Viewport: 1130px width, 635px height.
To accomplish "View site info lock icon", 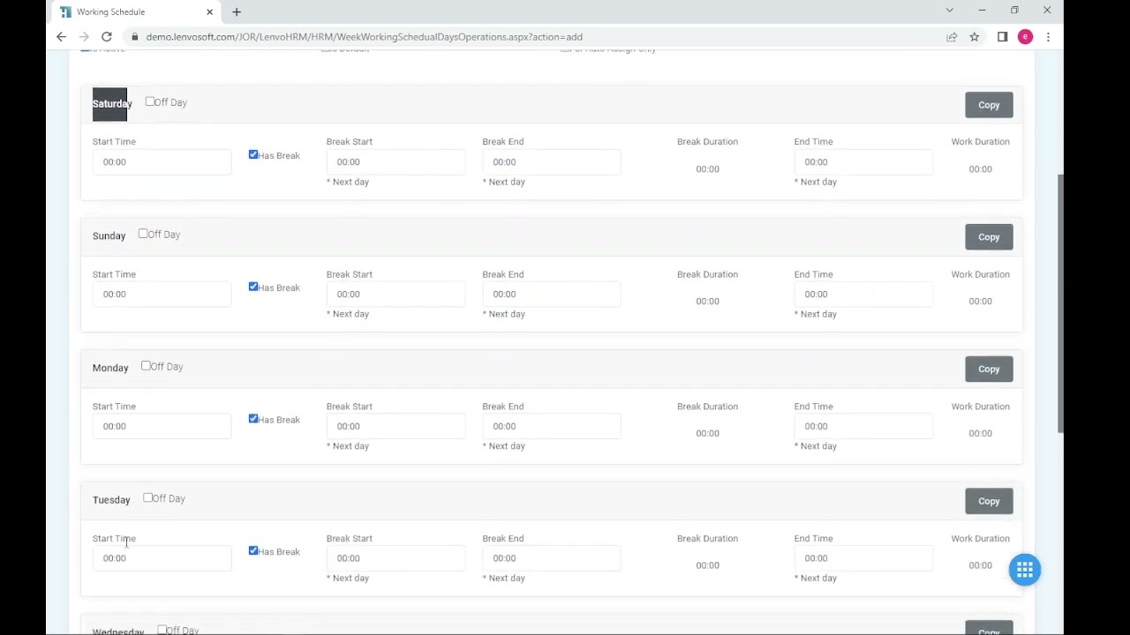I will pyautogui.click(x=135, y=37).
